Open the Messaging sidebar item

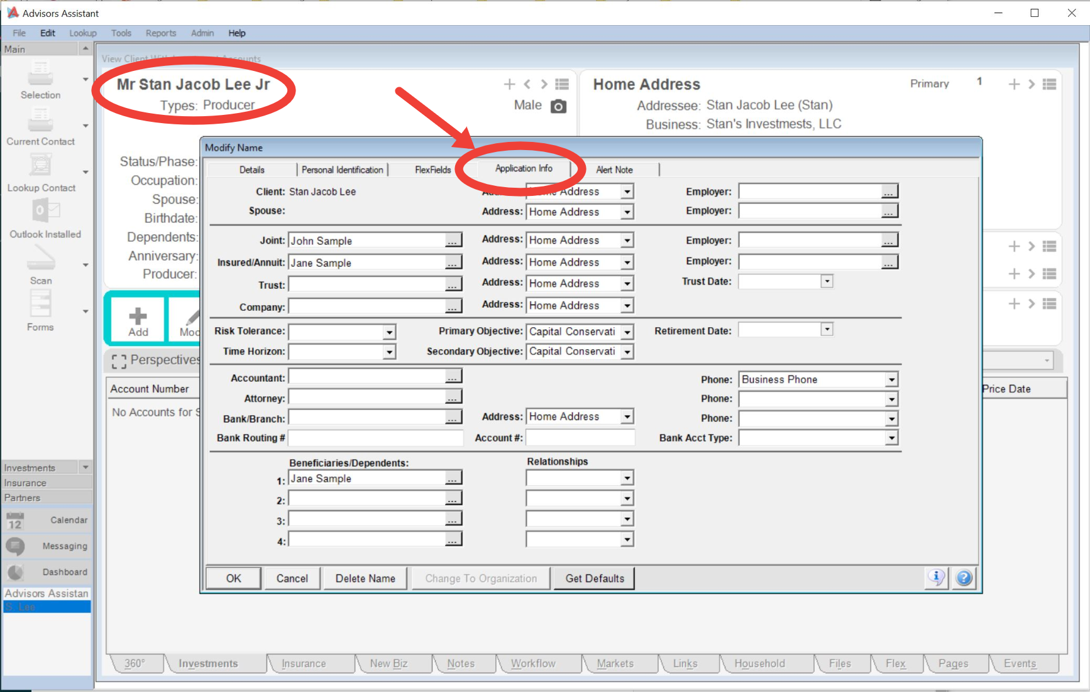tap(47, 546)
